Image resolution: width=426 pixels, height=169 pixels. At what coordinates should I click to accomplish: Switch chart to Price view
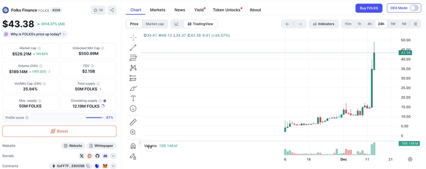tap(134, 24)
